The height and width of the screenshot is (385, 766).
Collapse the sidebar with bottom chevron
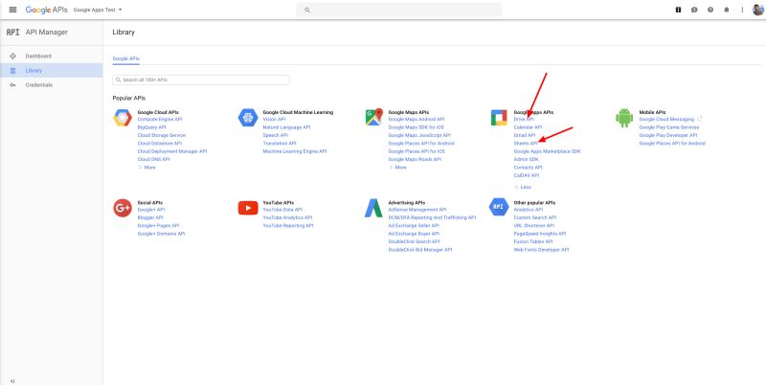(12, 380)
